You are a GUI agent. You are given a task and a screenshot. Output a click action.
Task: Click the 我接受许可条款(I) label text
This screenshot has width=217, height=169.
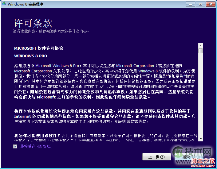click(x=36, y=146)
